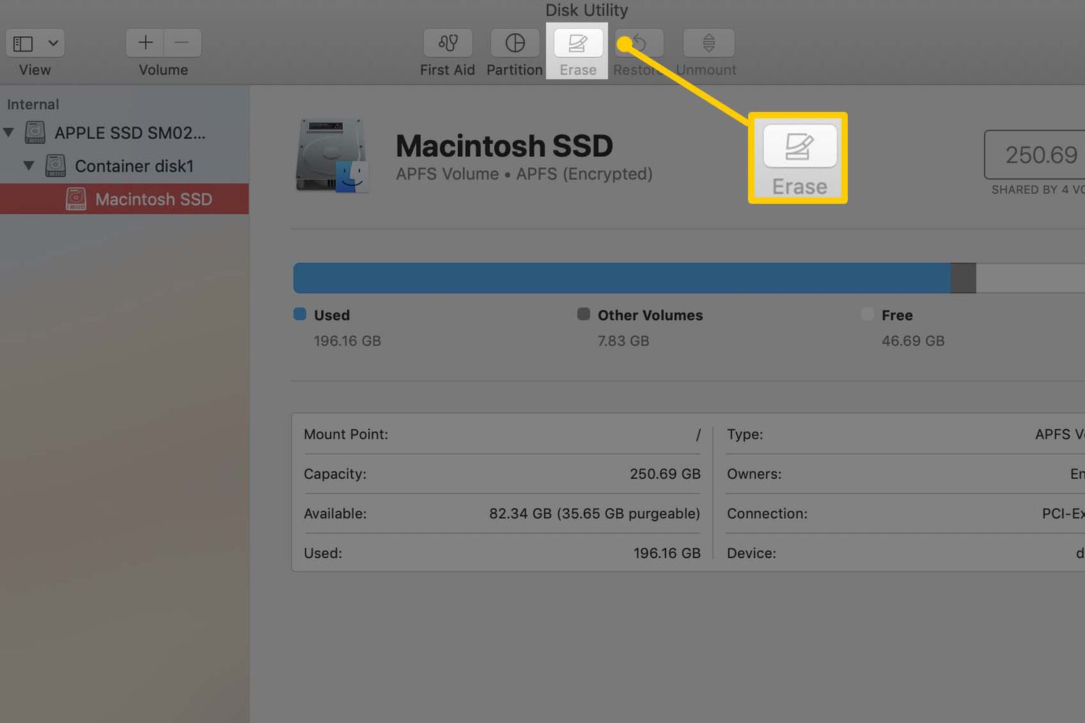Image resolution: width=1085 pixels, height=723 pixels.
Task: Open the View dropdown chevron
Action: coord(53,43)
